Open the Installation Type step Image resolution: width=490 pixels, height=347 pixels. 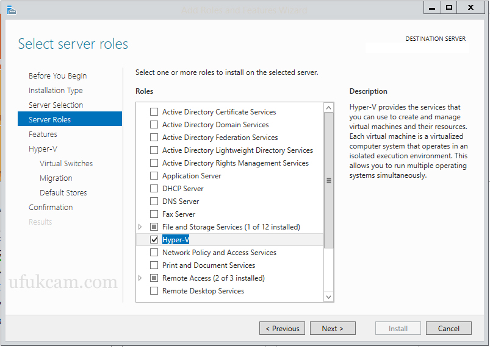tap(56, 91)
